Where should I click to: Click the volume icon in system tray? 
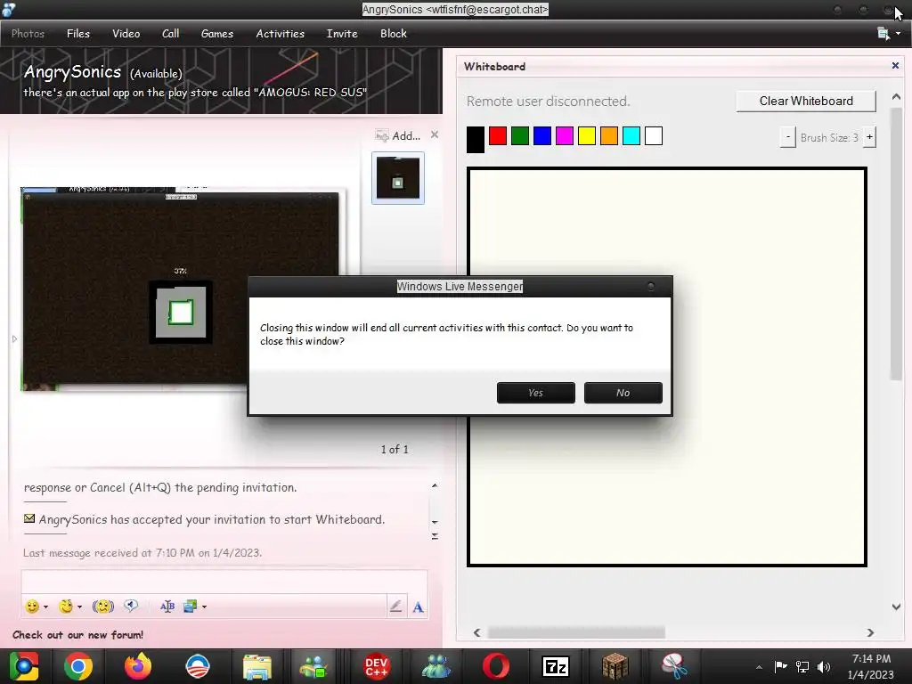point(824,666)
